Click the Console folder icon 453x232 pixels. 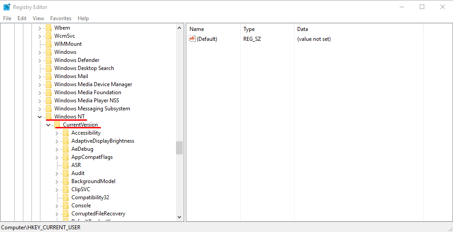pos(66,206)
